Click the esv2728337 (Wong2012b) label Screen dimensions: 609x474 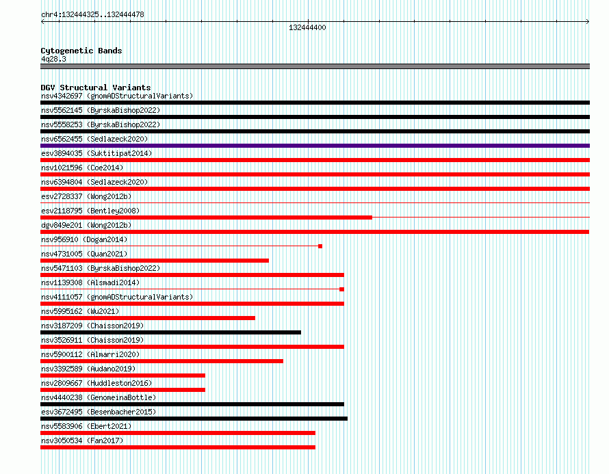[x=86, y=196]
